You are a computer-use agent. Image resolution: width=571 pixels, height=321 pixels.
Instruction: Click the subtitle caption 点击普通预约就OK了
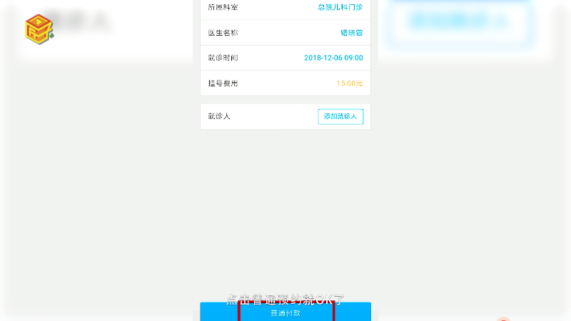tap(285, 300)
